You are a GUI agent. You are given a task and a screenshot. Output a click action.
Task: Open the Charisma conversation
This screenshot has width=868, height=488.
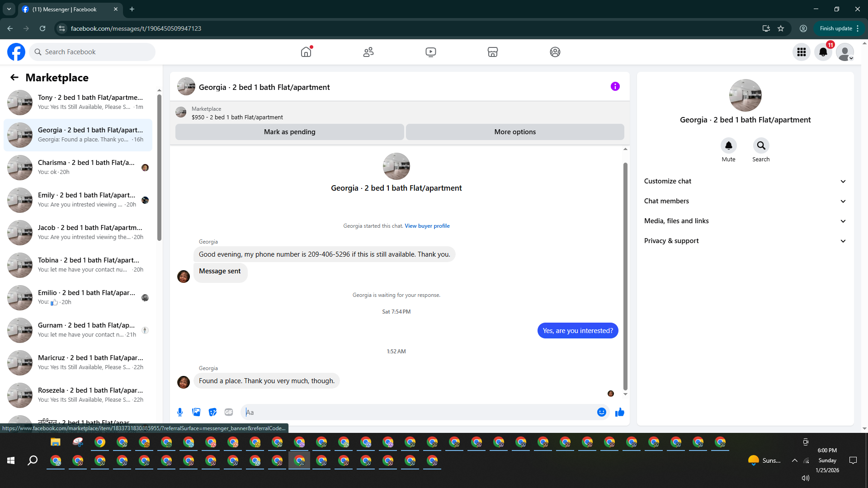coord(78,168)
